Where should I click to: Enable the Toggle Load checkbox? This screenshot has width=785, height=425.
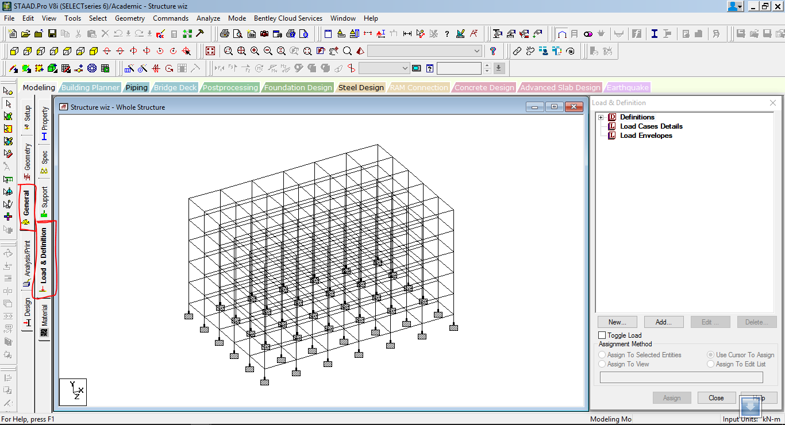[x=602, y=335]
